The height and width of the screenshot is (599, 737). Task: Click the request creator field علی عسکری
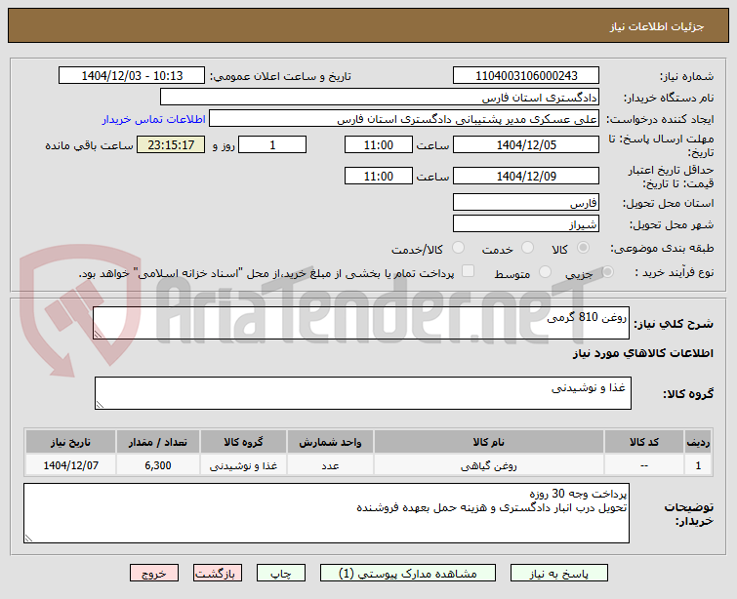pyautogui.click(x=404, y=119)
